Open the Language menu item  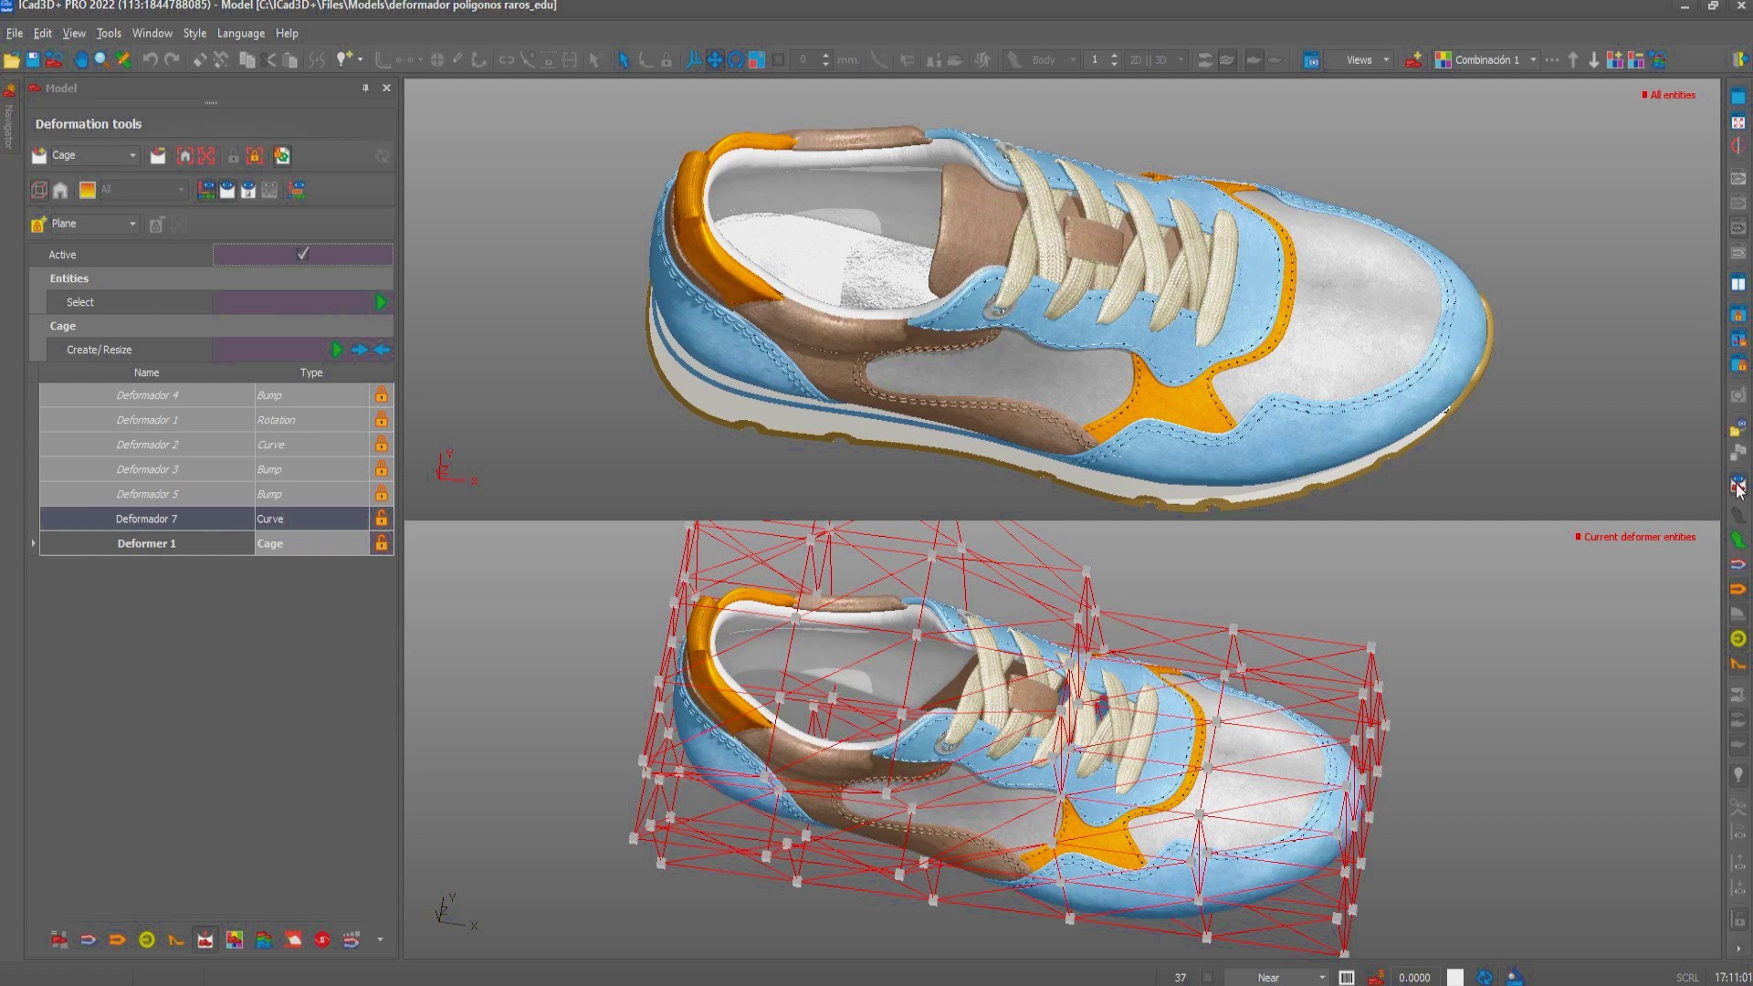pos(239,33)
